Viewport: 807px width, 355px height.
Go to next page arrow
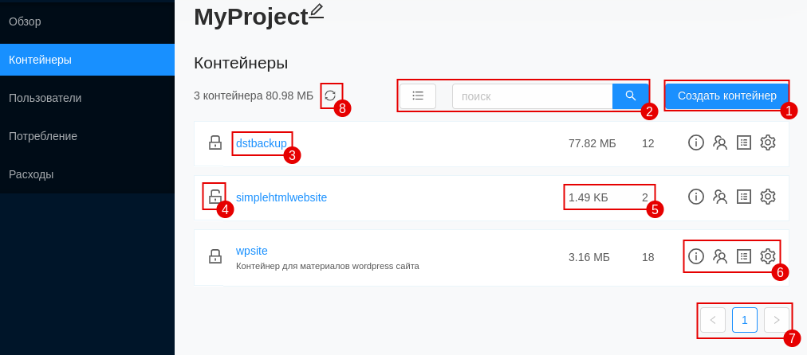pos(776,320)
